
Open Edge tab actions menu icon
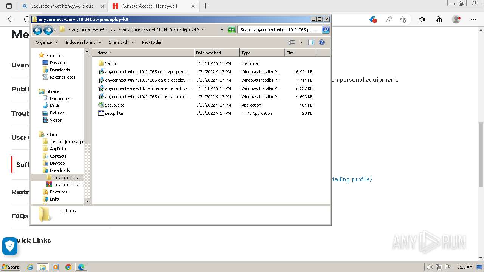[9, 6]
